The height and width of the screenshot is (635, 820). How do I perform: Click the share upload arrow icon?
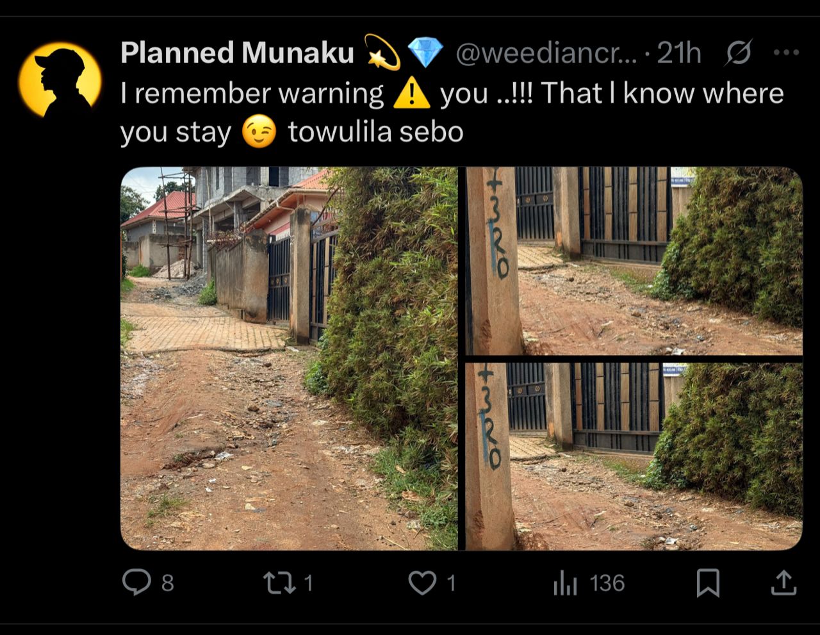coord(783,582)
